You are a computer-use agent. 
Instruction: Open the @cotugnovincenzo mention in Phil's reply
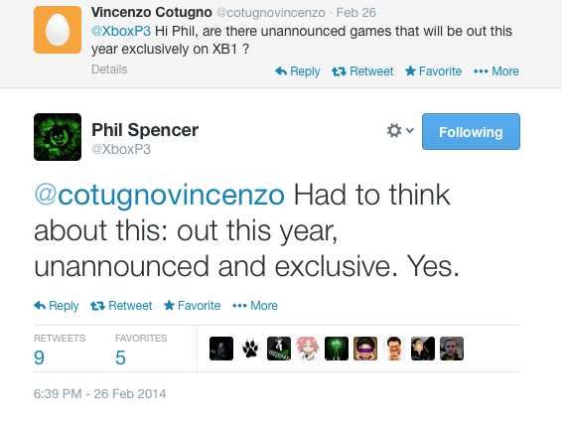pyautogui.click(x=160, y=195)
